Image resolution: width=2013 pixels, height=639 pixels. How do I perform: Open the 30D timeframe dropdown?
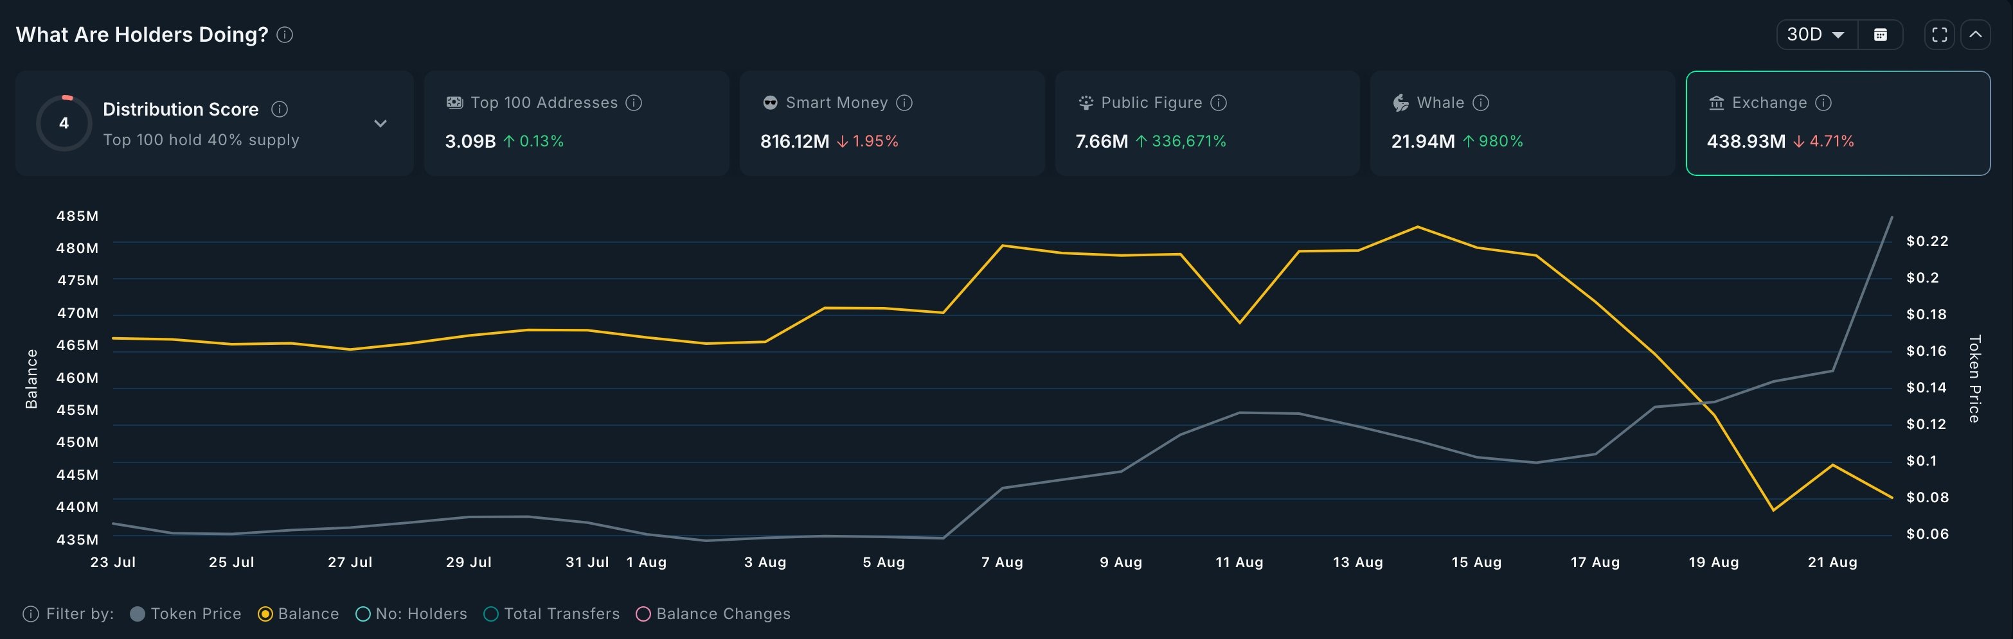(1814, 35)
